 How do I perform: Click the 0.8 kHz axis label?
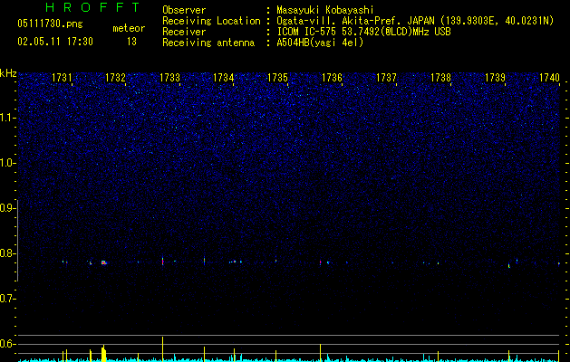(7, 253)
